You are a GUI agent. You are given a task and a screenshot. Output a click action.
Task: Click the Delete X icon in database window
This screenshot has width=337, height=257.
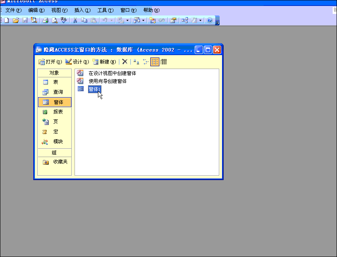tap(124, 62)
